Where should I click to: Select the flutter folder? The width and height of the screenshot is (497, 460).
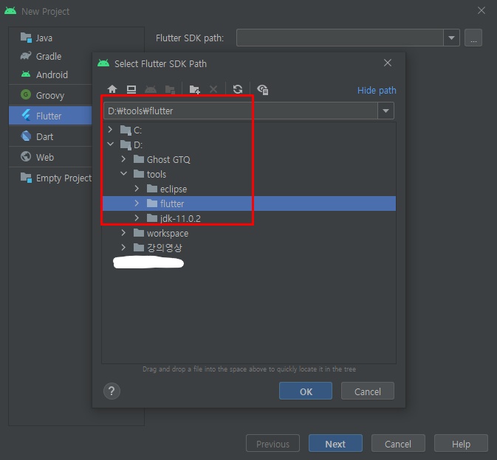(249, 203)
